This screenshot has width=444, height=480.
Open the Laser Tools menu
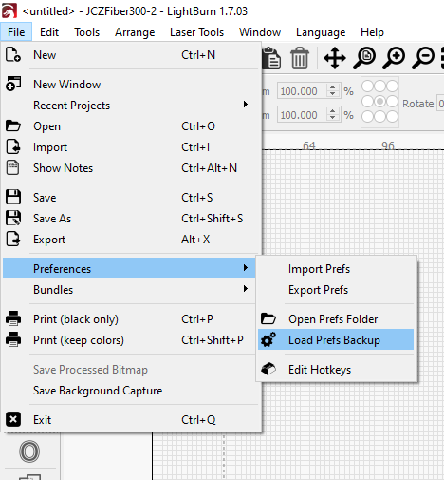click(196, 32)
